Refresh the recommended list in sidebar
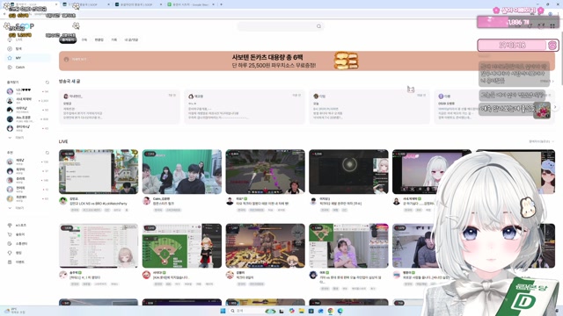 (x=47, y=153)
